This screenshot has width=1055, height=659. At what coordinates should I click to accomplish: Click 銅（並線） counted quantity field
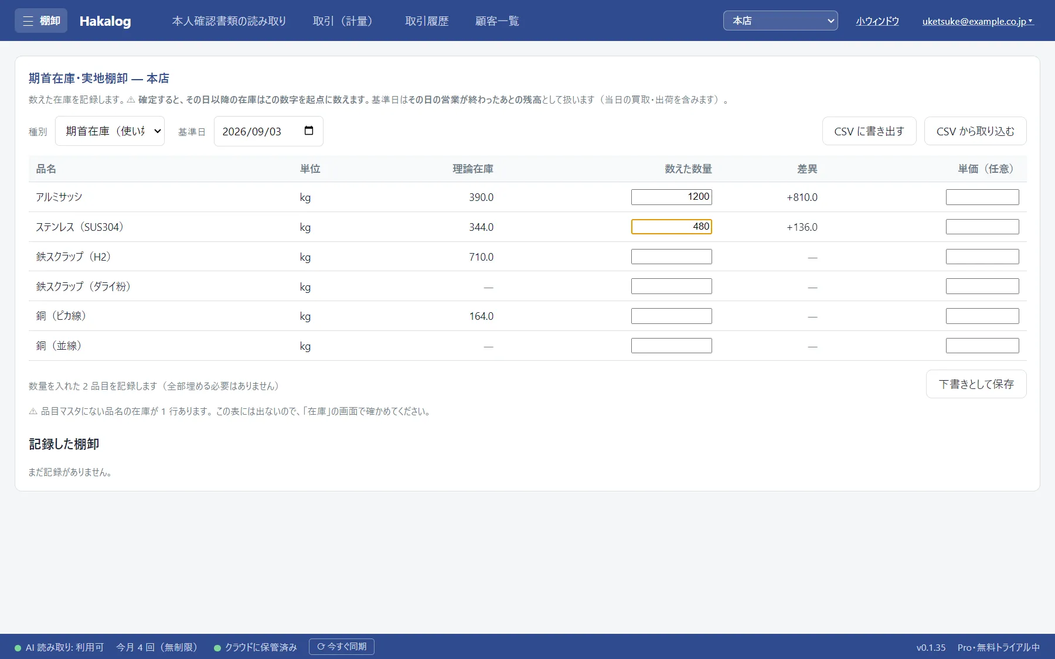[x=672, y=346]
